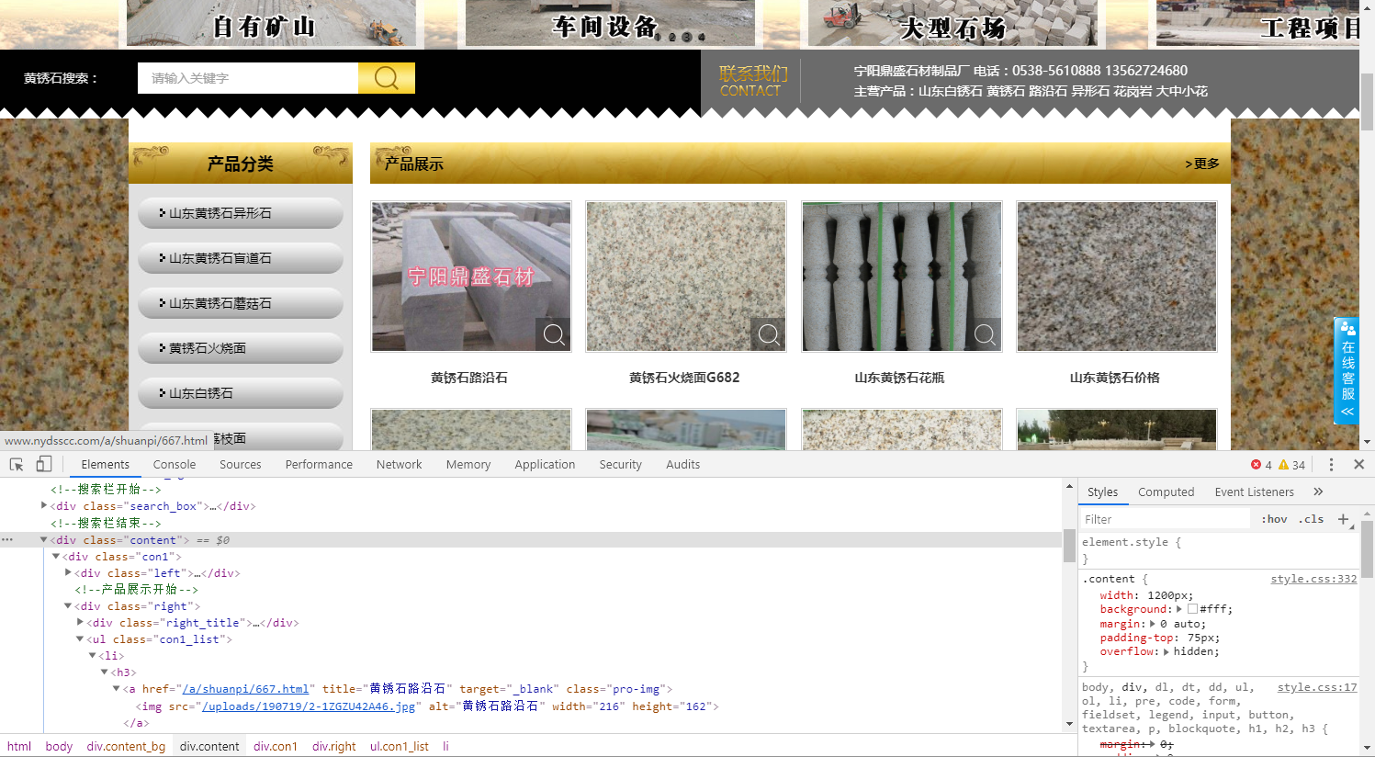Click the Styles Filter input
1375x757 pixels.
click(1165, 519)
